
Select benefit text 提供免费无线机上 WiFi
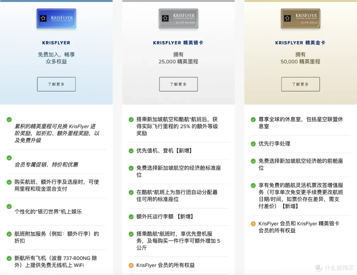(56, 261)
